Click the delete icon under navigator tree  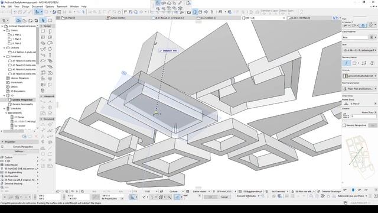click(x=36, y=137)
